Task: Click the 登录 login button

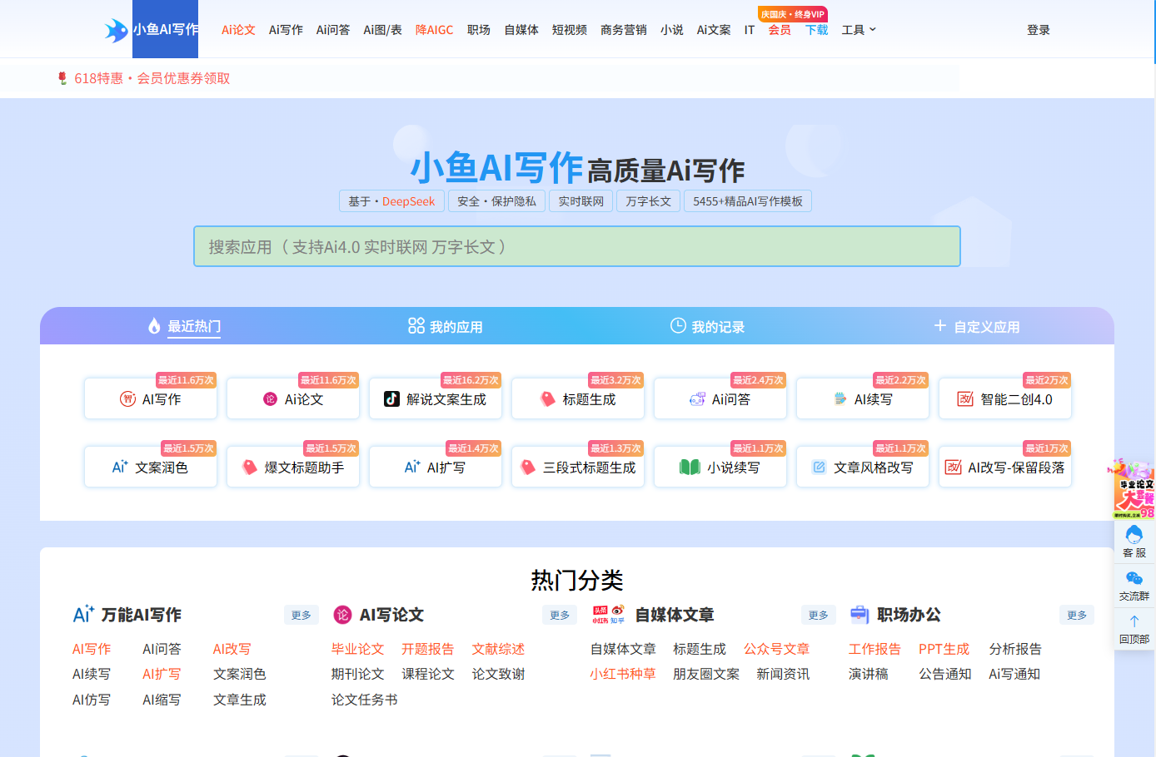Action: pyautogui.click(x=1038, y=30)
